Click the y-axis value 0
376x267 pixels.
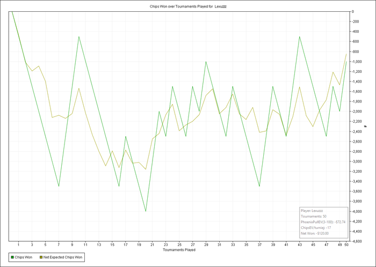(x=353, y=11)
